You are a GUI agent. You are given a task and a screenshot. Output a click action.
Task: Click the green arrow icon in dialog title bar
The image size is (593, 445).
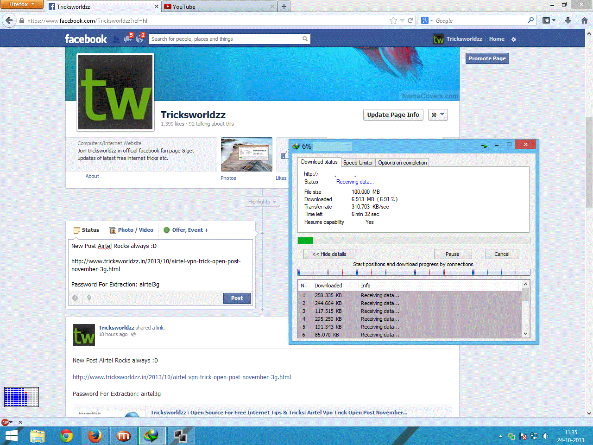pos(484,146)
